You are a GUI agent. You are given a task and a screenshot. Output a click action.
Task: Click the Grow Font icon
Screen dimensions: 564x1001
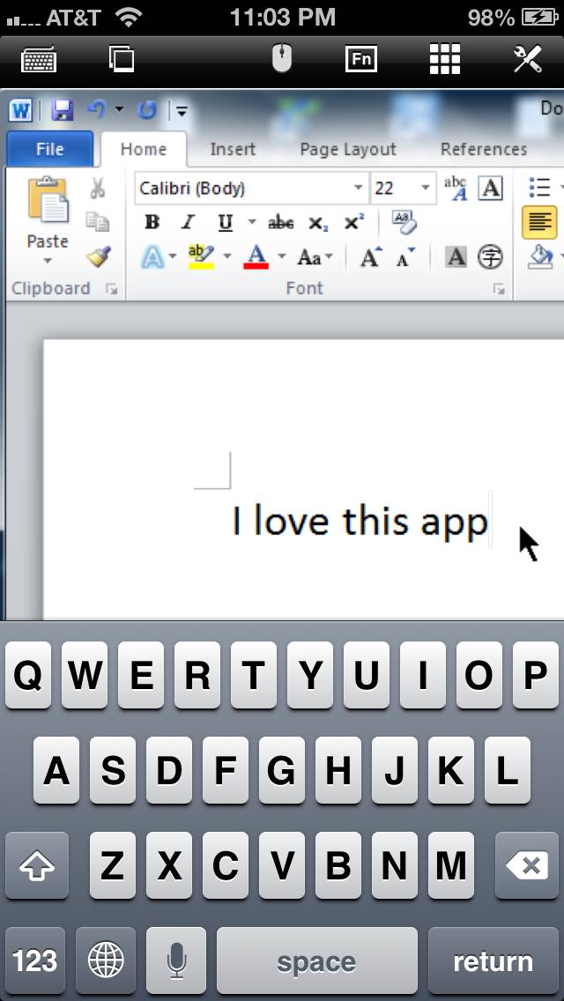pos(371,257)
